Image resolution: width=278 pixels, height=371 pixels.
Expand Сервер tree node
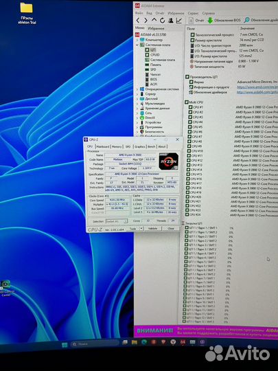(137, 94)
